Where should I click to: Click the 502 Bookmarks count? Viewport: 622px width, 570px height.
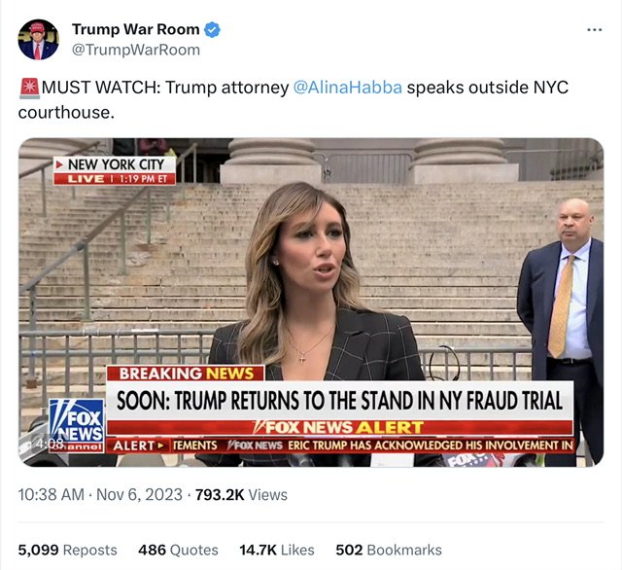pos(389,551)
